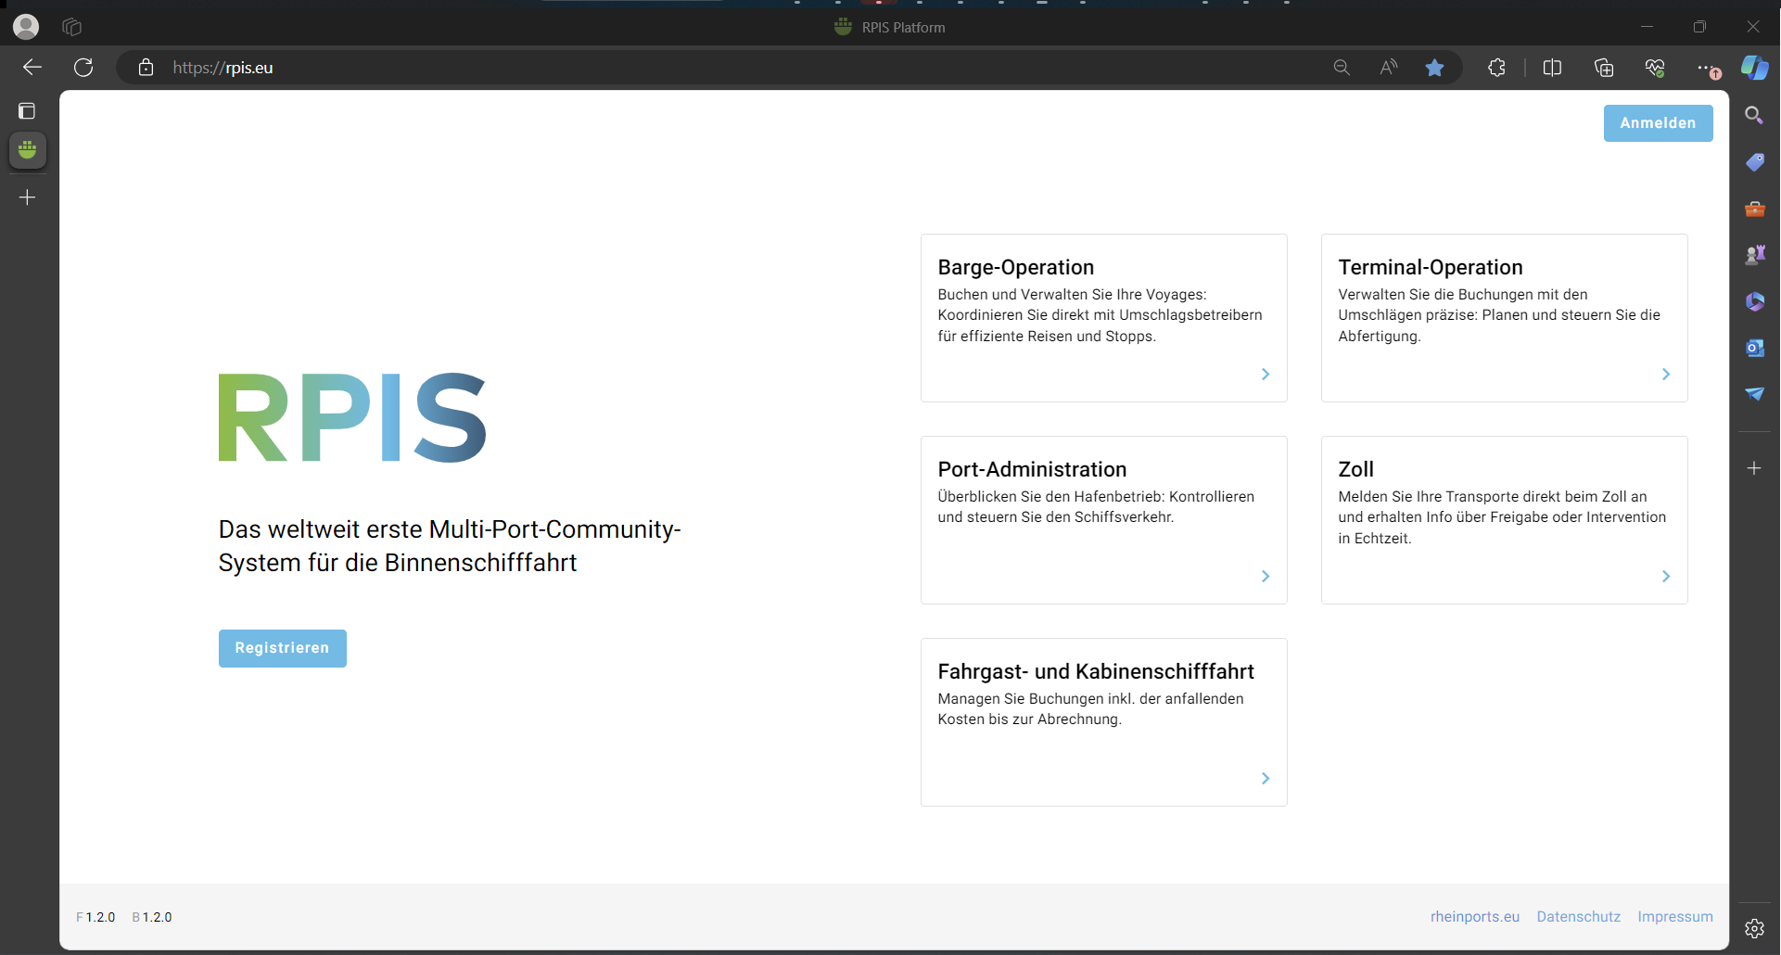
Task: Go back using the back arrow
Action: [32, 68]
